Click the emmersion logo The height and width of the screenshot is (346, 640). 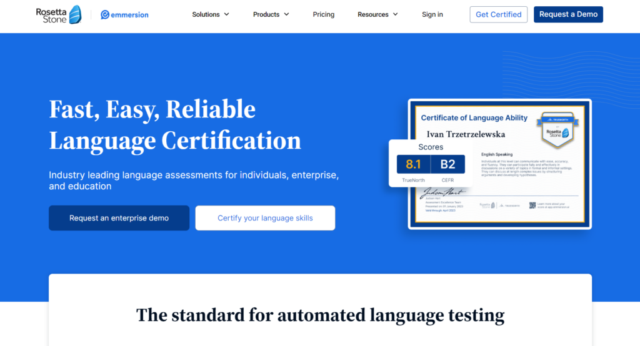pyautogui.click(x=124, y=15)
